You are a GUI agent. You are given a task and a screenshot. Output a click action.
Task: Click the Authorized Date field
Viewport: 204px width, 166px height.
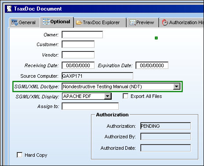[166, 148]
